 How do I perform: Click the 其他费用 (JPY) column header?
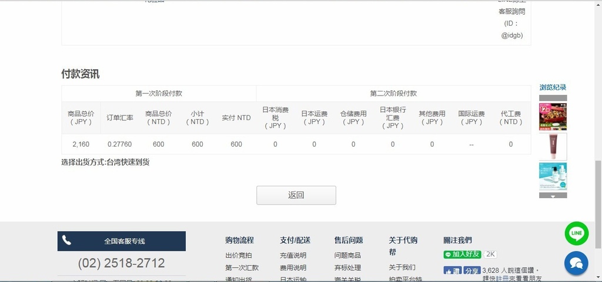click(x=432, y=118)
